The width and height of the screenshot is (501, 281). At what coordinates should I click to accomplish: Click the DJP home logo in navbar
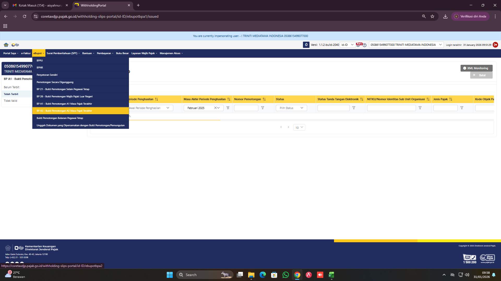pos(15,45)
